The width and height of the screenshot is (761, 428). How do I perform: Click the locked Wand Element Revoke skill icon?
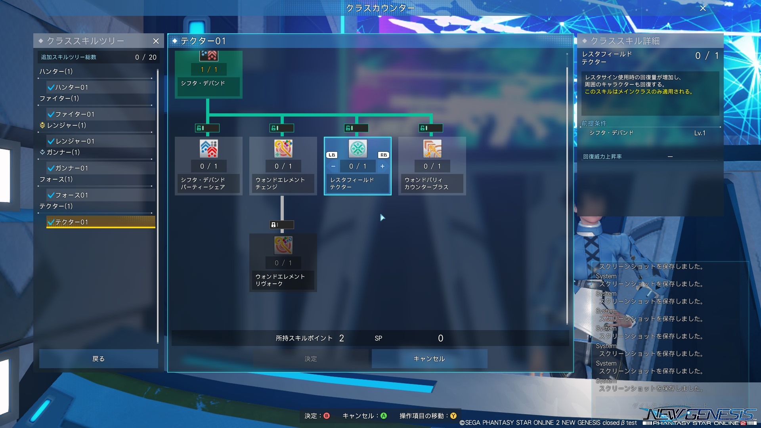(x=283, y=245)
